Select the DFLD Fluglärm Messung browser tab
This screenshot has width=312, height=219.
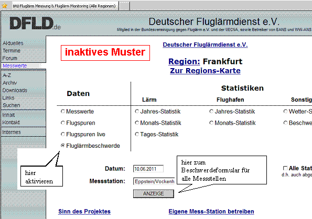click(64, 6)
